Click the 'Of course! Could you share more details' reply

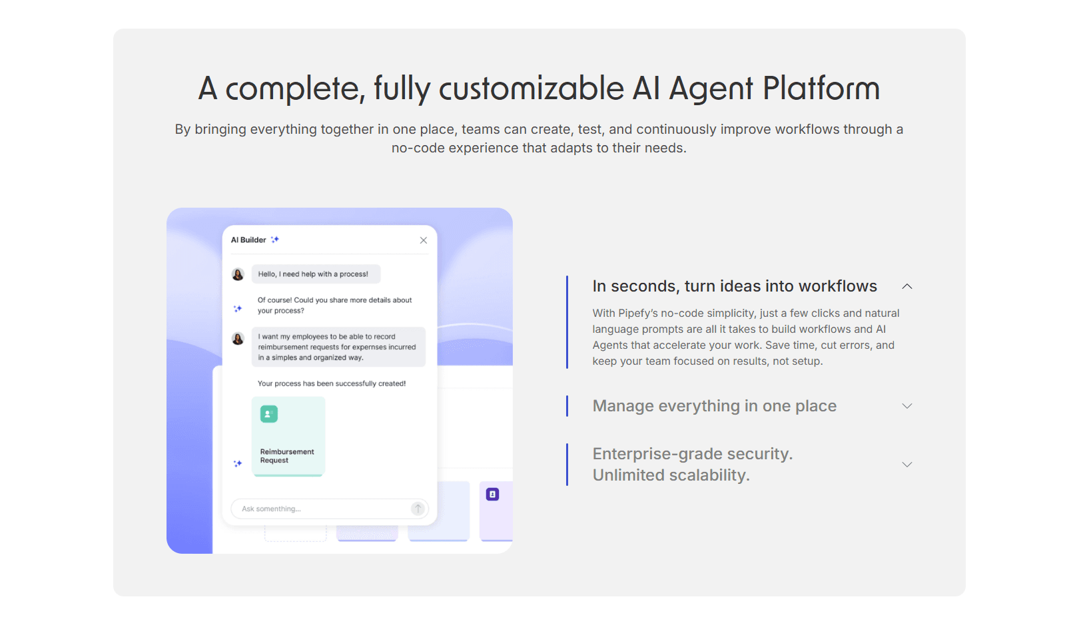(335, 306)
